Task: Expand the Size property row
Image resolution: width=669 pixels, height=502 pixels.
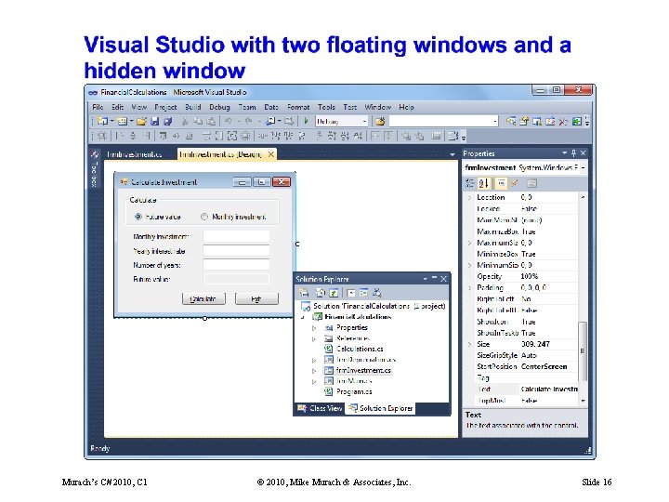Action: [470, 344]
